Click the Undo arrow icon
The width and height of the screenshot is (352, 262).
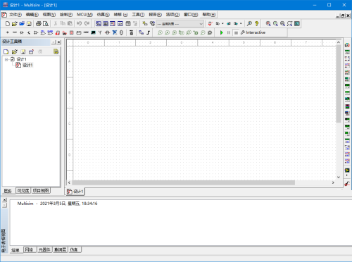click(80, 23)
